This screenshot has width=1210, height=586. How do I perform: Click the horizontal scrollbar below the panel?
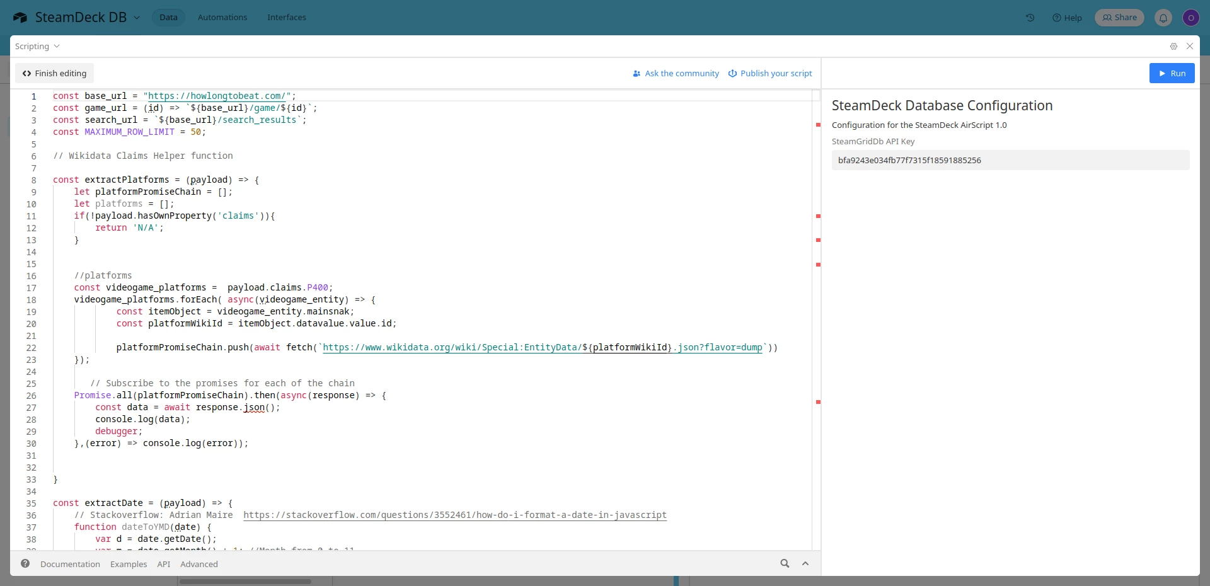pyautogui.click(x=245, y=582)
